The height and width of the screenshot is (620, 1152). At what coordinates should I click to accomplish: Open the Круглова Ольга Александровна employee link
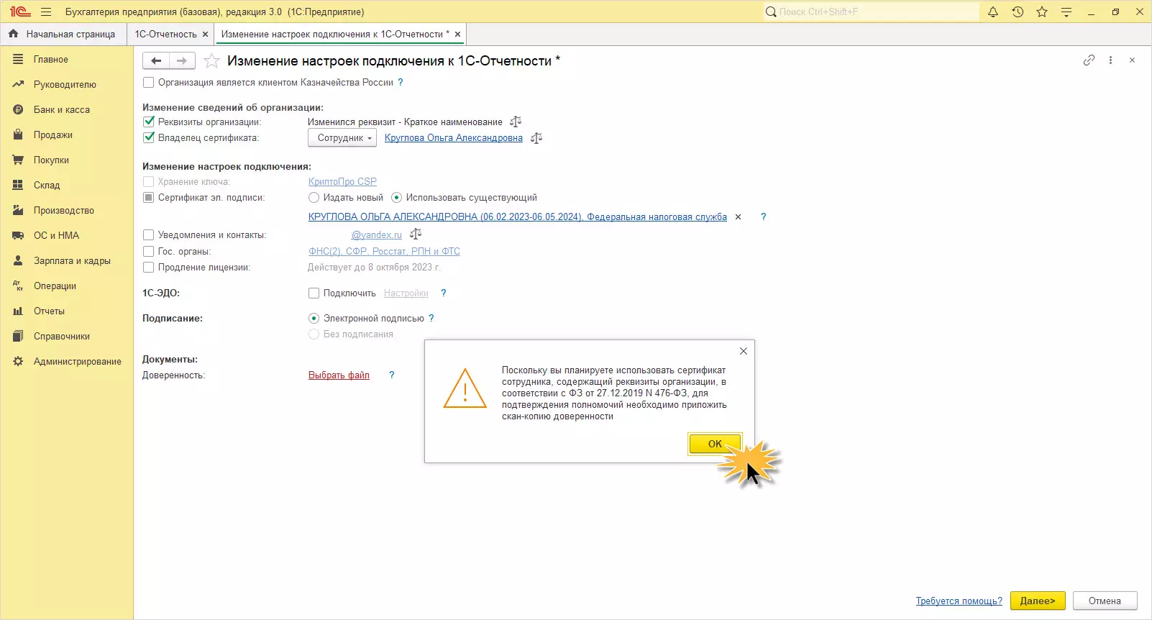pyautogui.click(x=454, y=138)
